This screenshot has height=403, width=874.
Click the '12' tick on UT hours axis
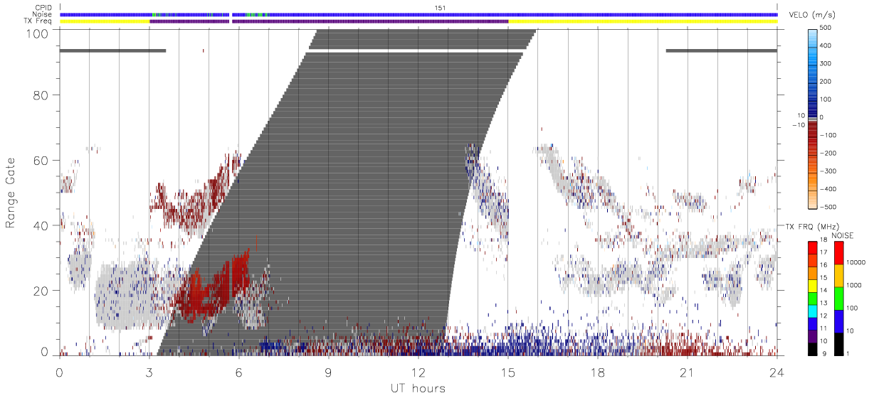pos(418,372)
